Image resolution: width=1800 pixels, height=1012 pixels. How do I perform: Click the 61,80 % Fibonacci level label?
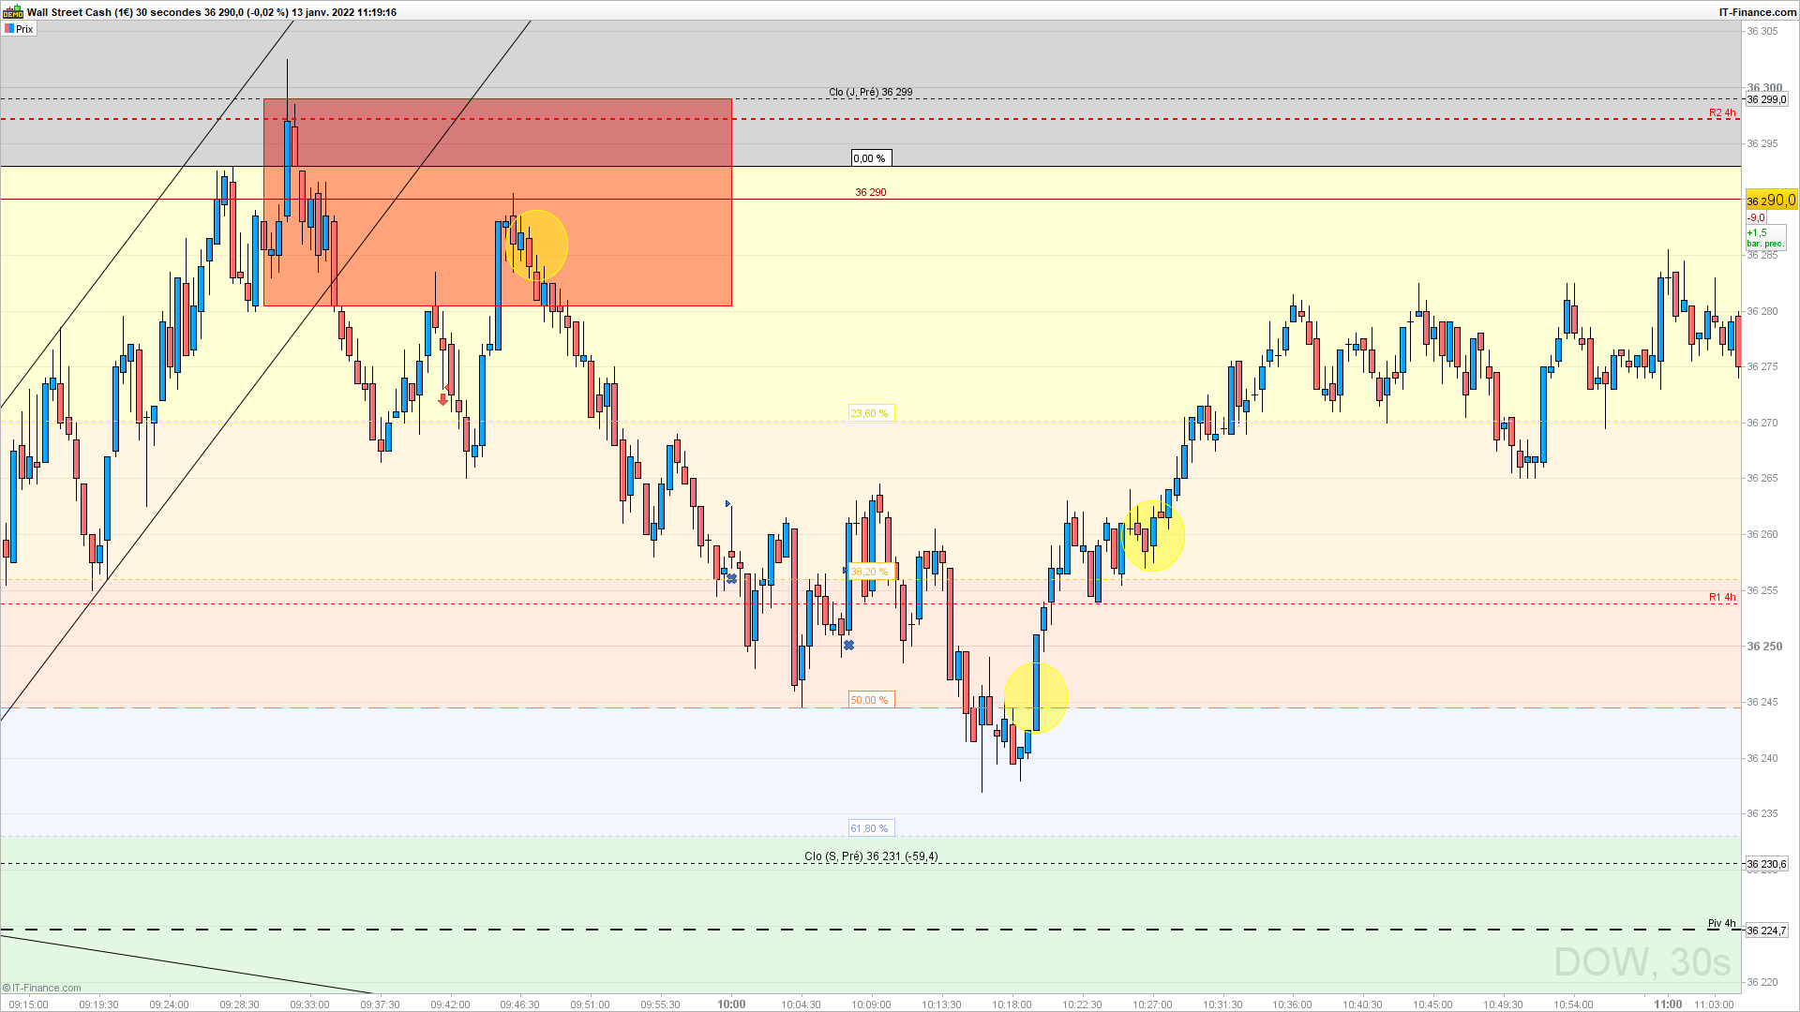[x=870, y=828]
